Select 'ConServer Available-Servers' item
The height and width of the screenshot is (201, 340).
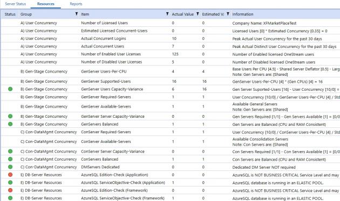point(106,141)
